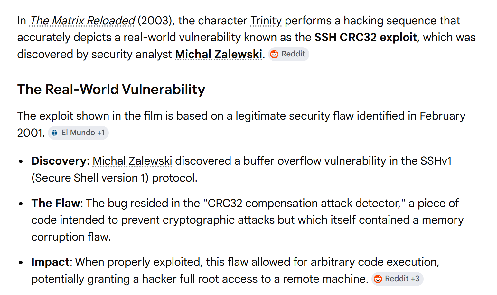497x295 pixels.
Task: Click the 2001 year before the El Mundo chip
Action: pyautogui.click(x=30, y=133)
